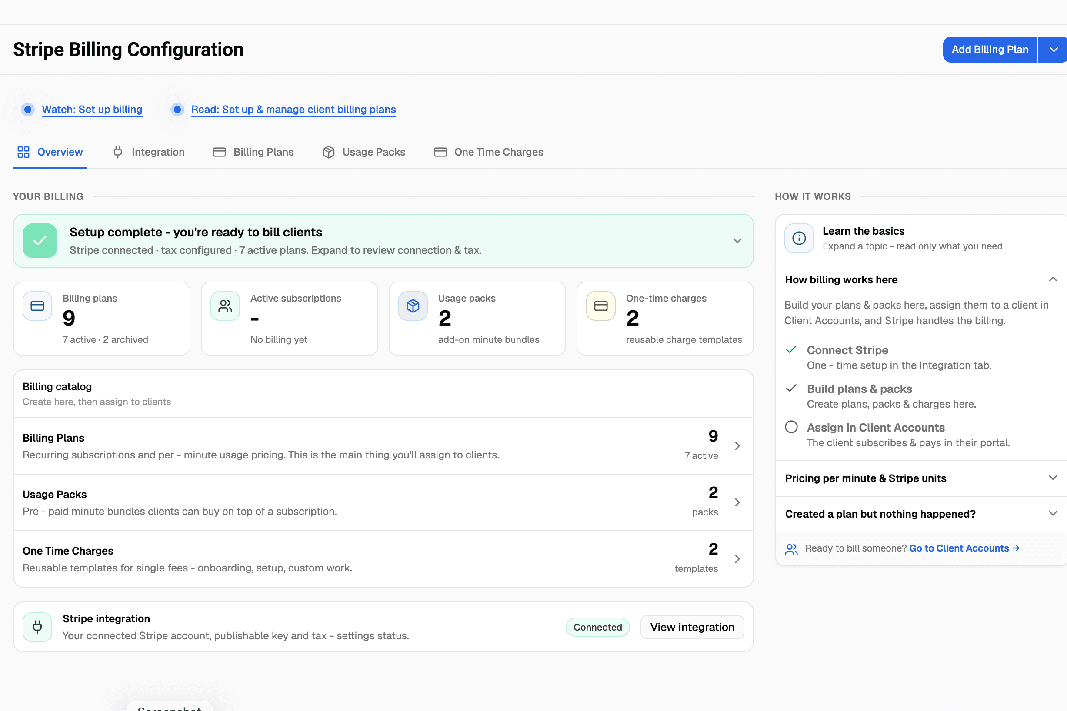1067x711 pixels.
Task: Click the Stripe integration heading
Action: tap(106, 619)
